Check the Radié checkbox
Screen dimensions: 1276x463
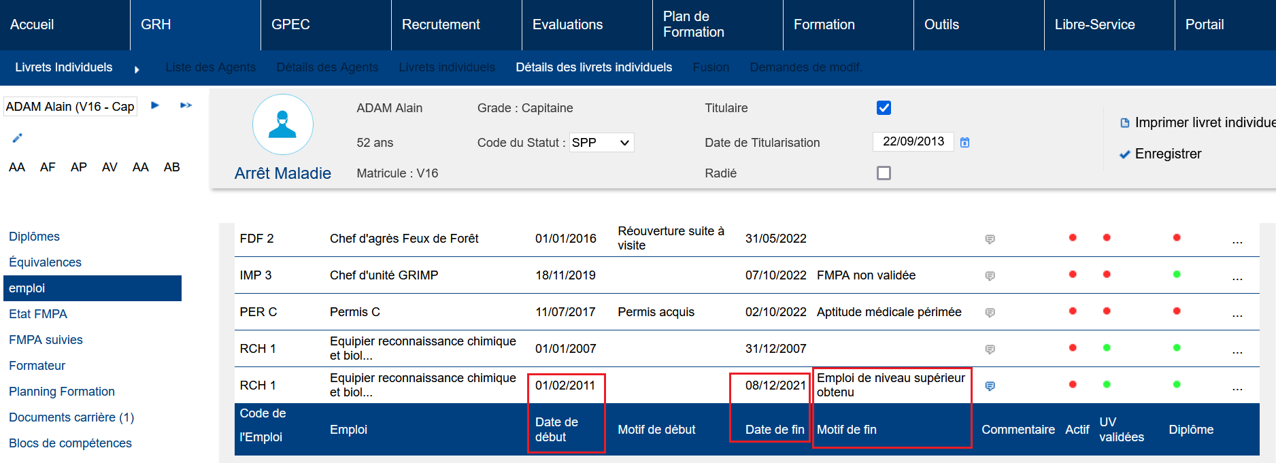click(x=884, y=173)
